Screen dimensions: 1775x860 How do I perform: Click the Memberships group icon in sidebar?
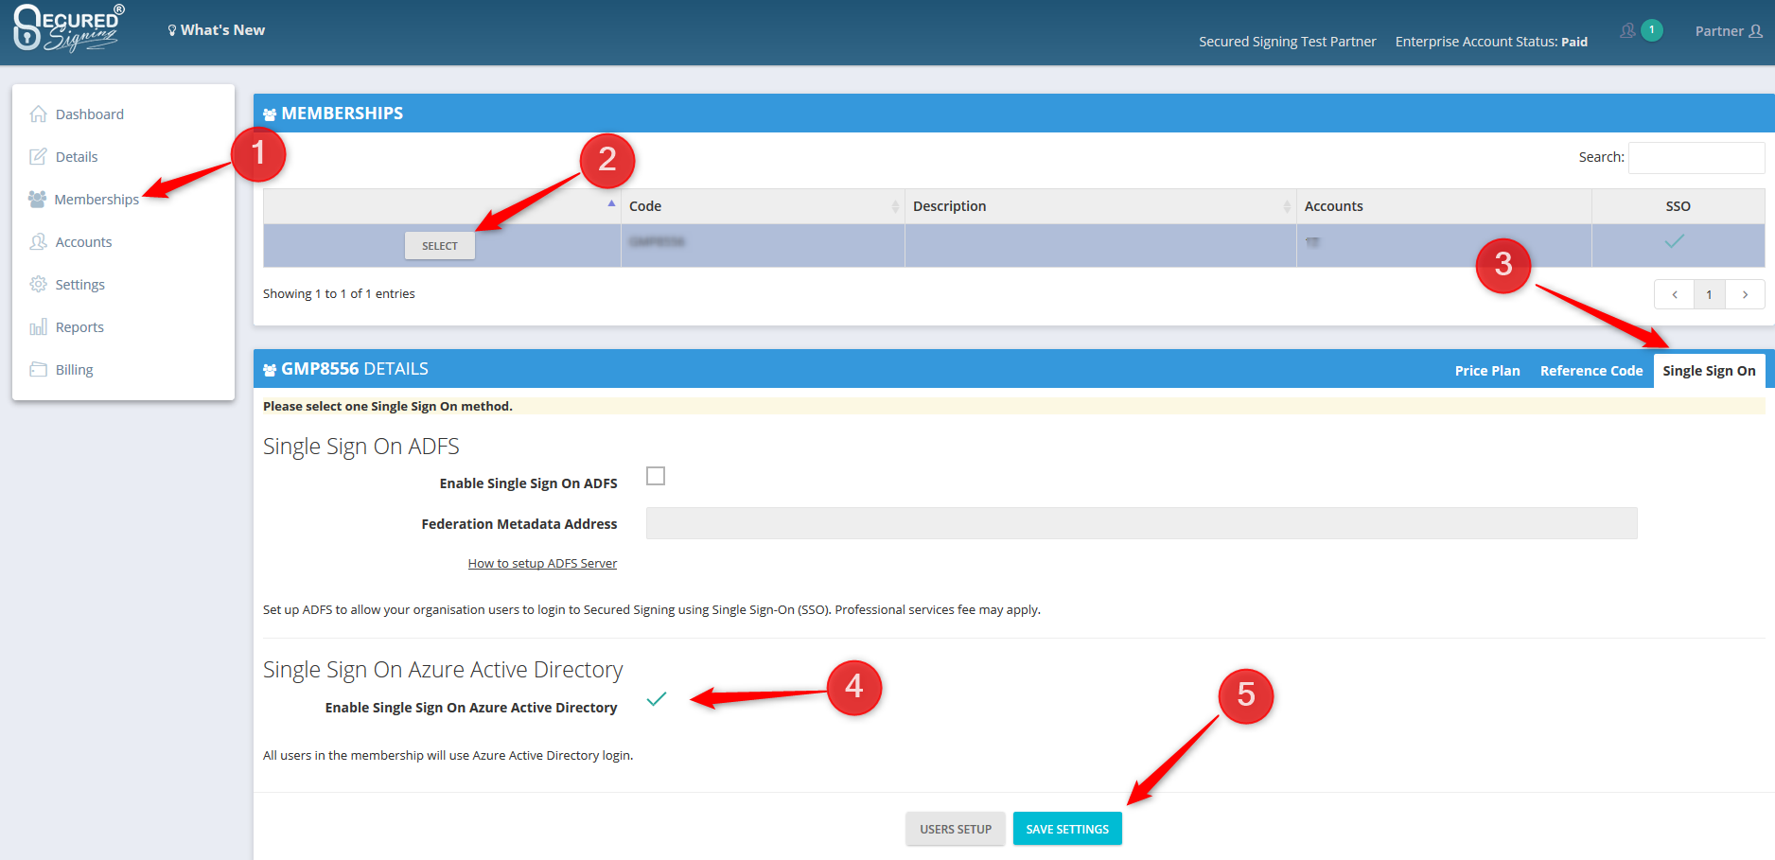point(38,200)
